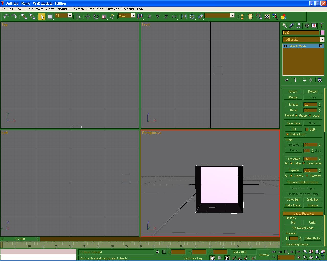Image resolution: width=327 pixels, height=261 pixels.
Task: Open the Select by Name list icon
Action: [78, 17]
